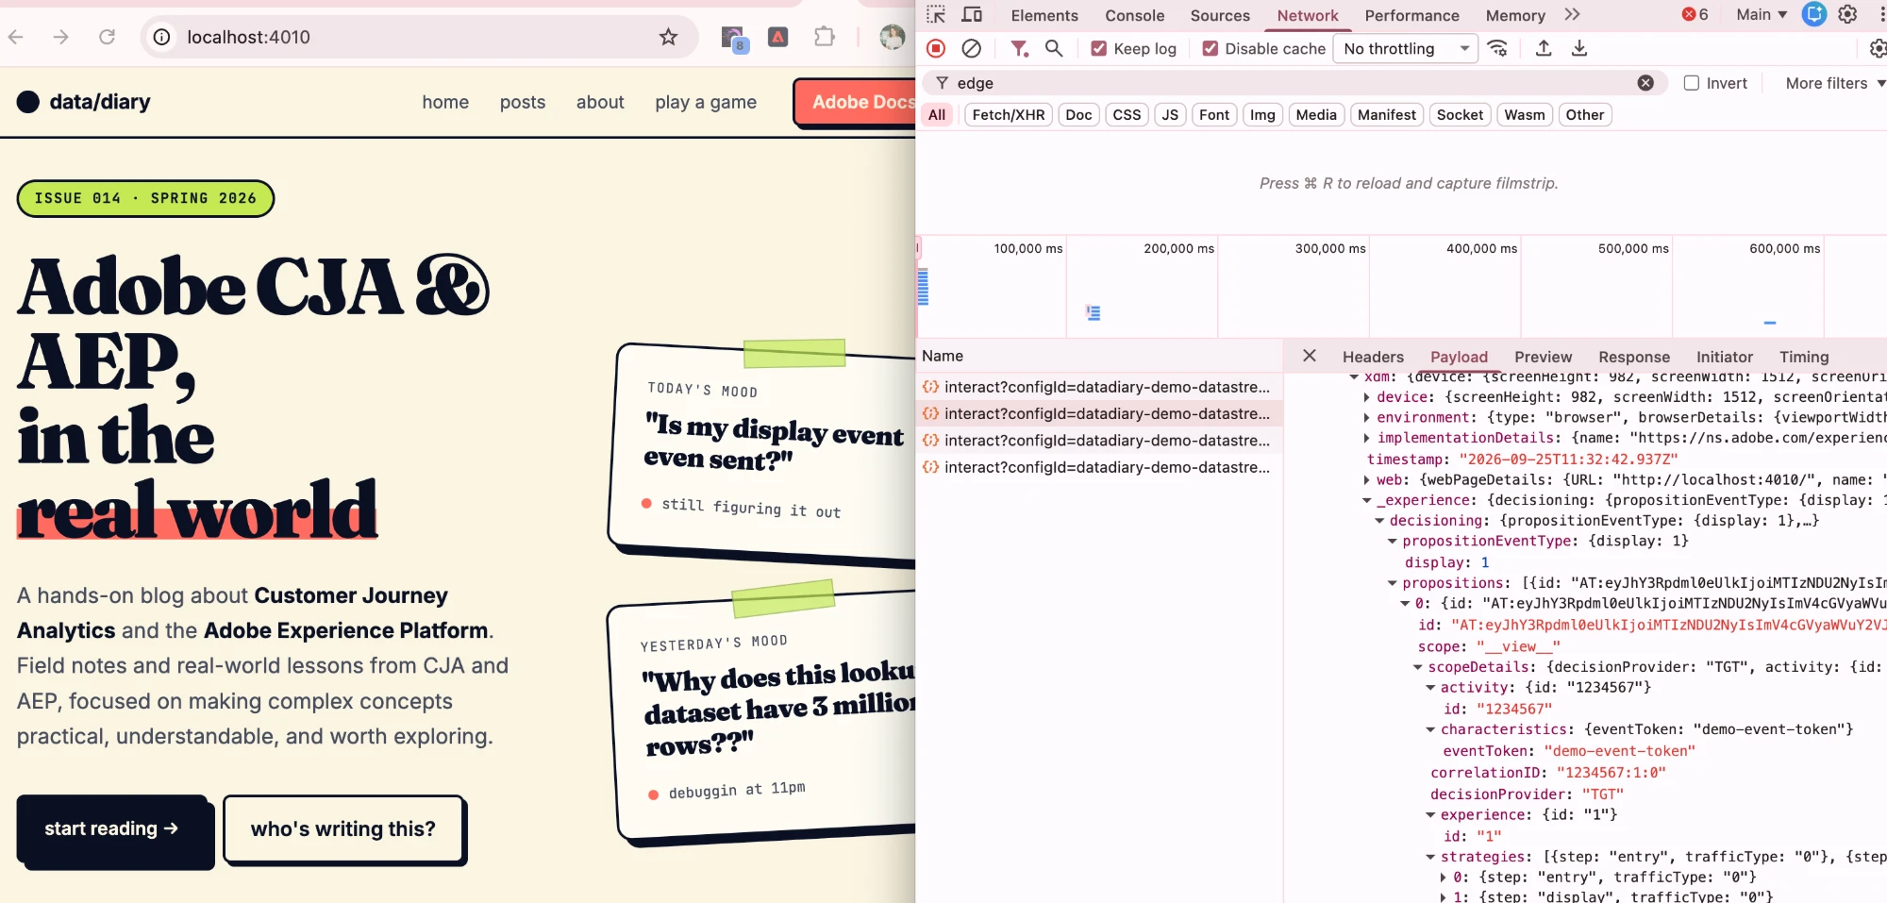Toggle Keep log checkbox
The height and width of the screenshot is (903, 1887).
(x=1099, y=48)
